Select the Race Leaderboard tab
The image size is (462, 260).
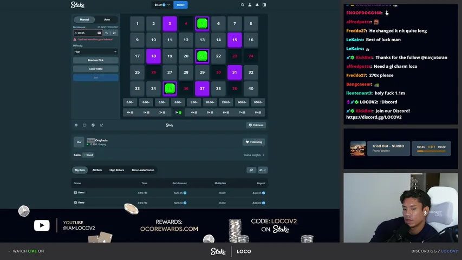pos(142,170)
